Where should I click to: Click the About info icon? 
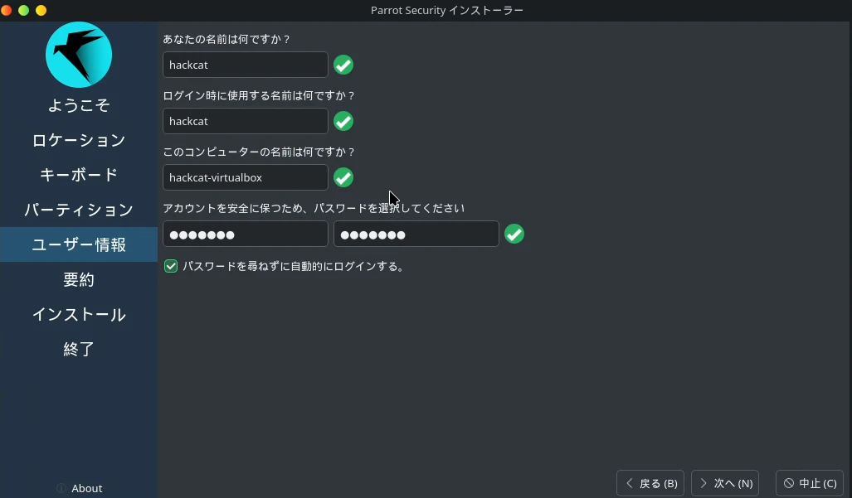click(x=61, y=488)
